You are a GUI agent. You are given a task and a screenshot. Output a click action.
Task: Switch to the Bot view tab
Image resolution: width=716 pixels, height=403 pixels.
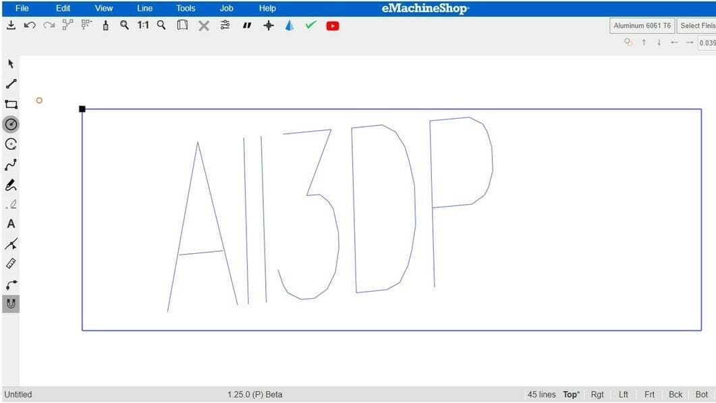(x=701, y=394)
